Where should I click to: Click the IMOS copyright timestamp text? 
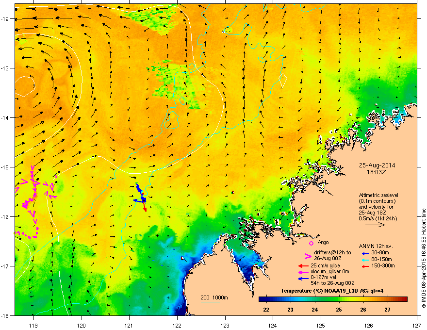click(x=424, y=258)
